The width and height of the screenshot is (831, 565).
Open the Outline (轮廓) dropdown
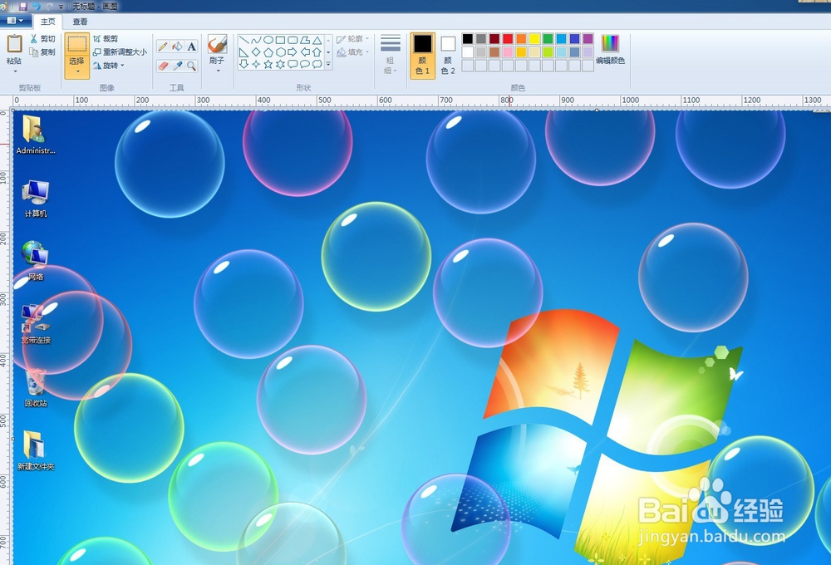tap(353, 39)
